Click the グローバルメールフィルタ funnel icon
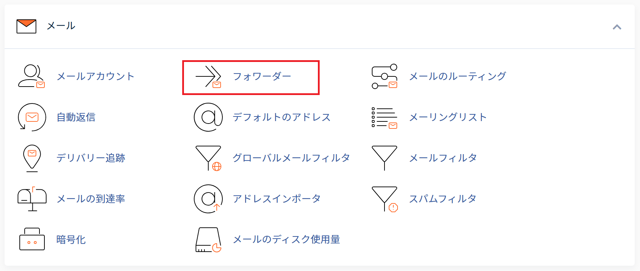This screenshot has width=640, height=271. (x=209, y=158)
